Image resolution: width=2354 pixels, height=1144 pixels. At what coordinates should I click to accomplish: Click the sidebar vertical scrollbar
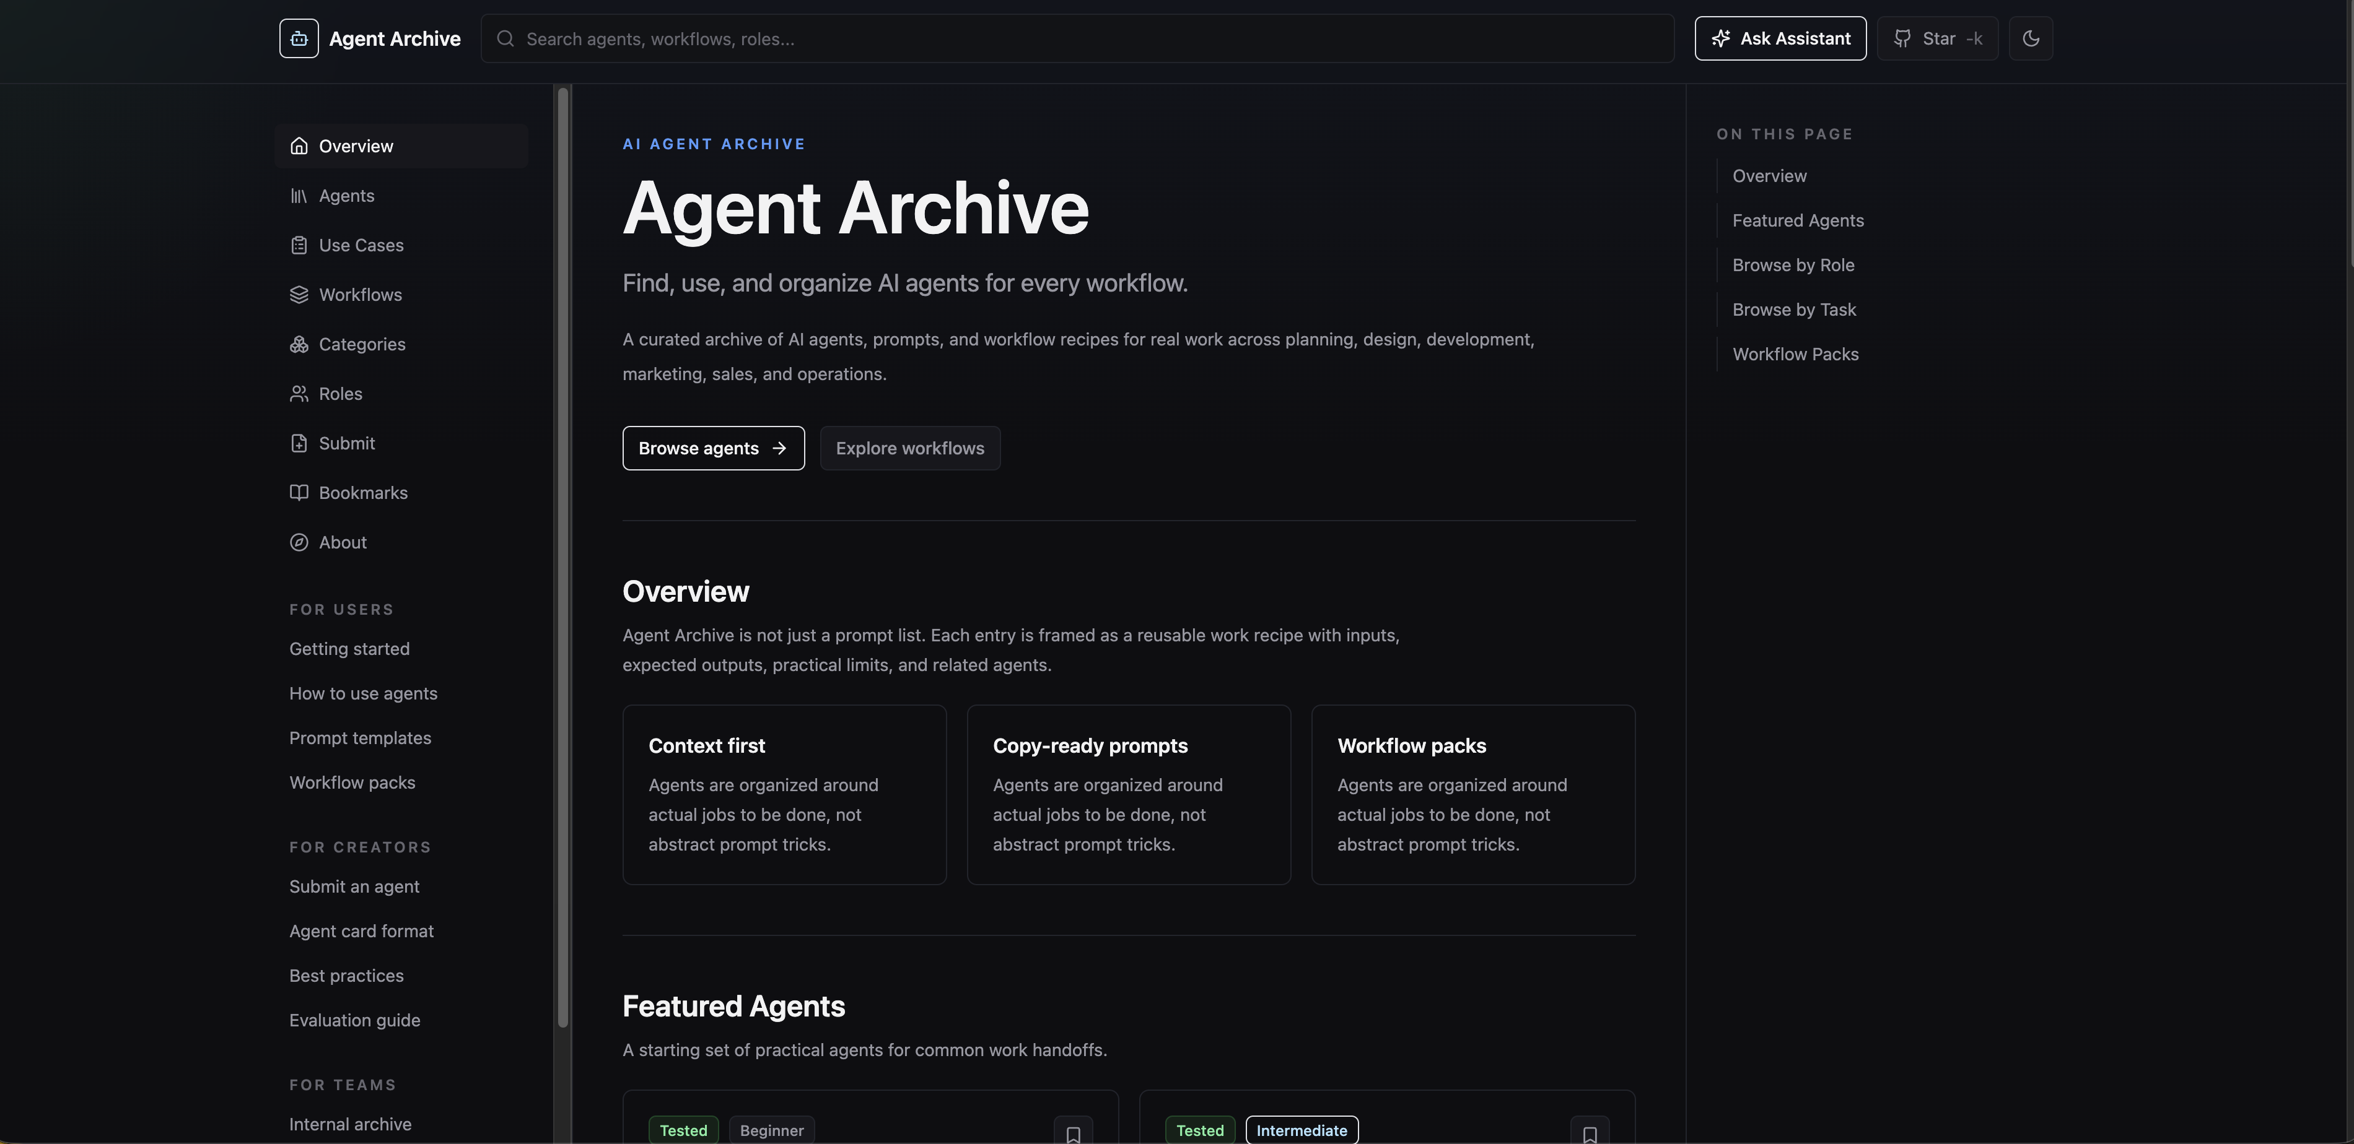563,557
